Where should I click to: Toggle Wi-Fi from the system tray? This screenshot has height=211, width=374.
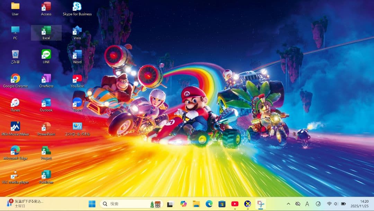pos(329,204)
